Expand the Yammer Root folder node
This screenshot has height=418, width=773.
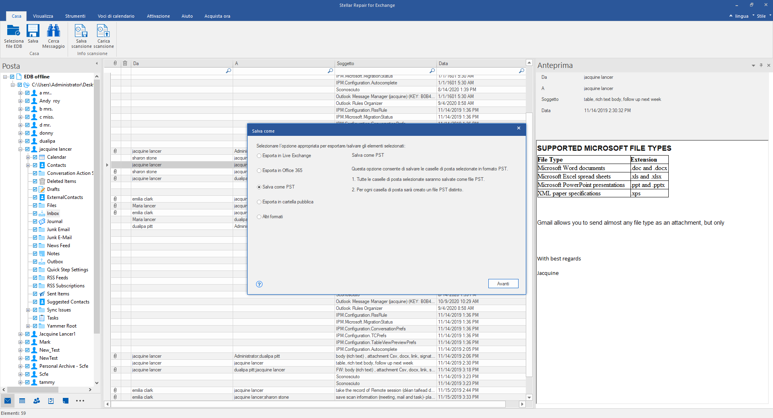tap(28, 326)
